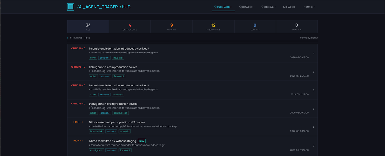Click 'HIGH – 1' label on Edited committed file

pyautogui.click(x=78, y=141)
